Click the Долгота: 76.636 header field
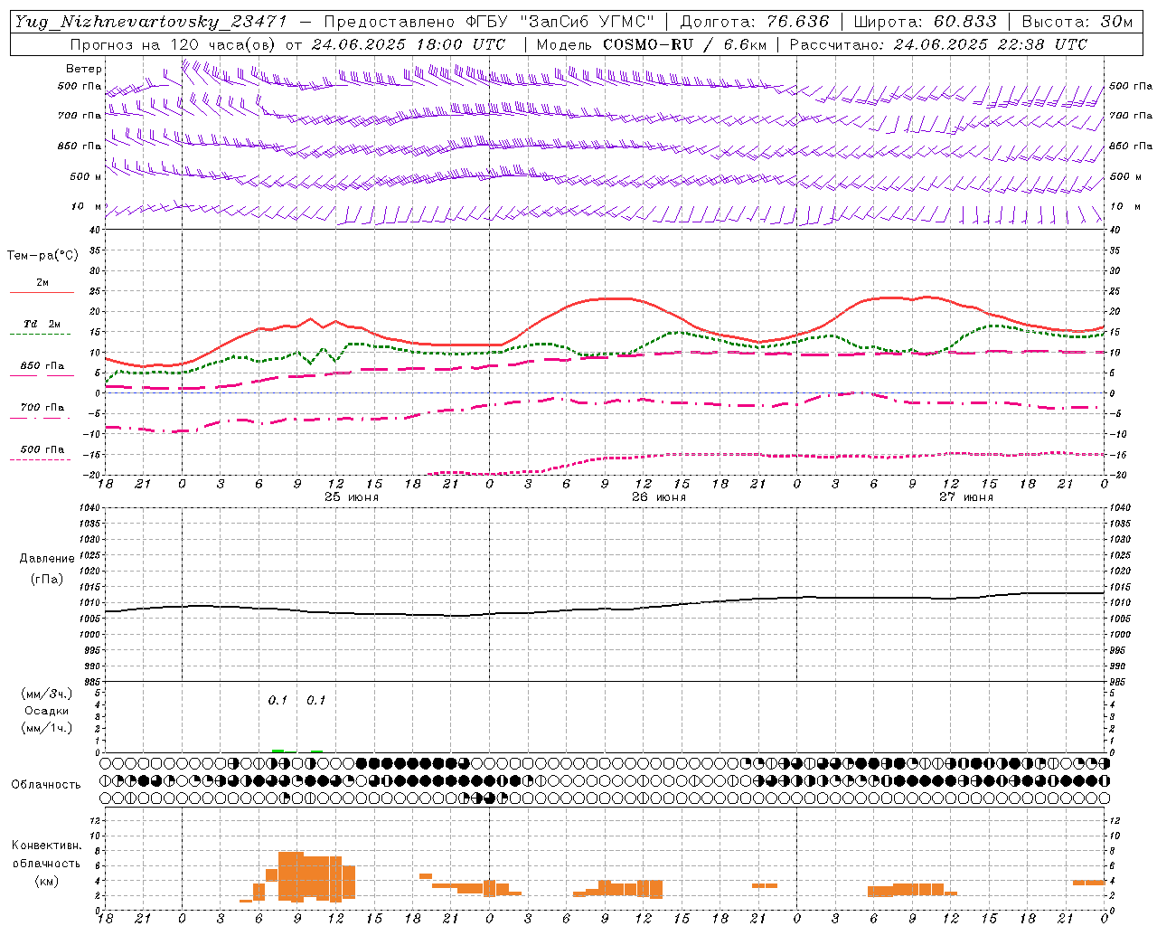1157x926 pixels. pos(754,22)
